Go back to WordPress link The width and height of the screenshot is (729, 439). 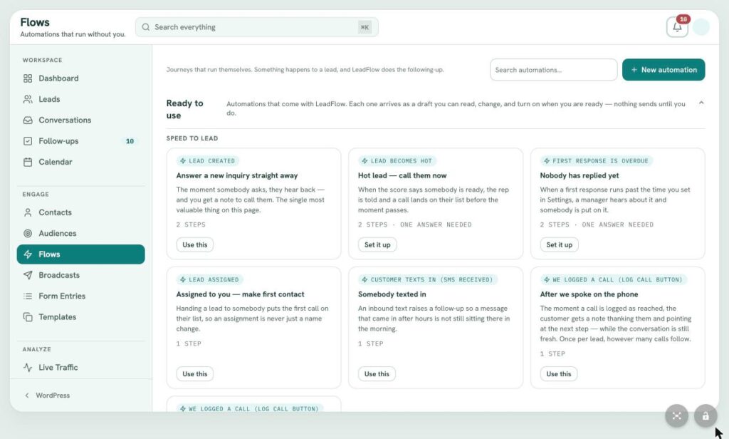[x=48, y=396]
